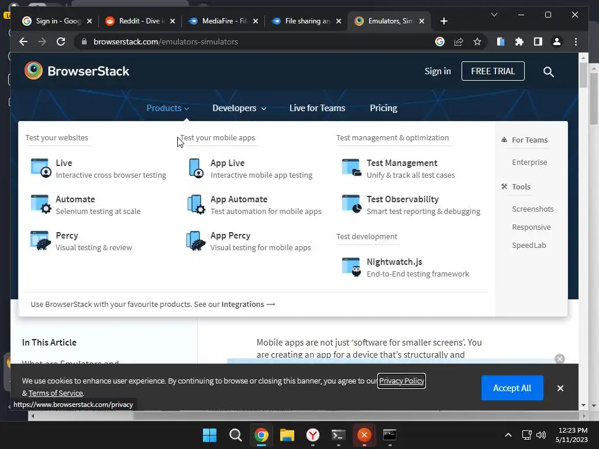Switch to the Reddit tab

(x=139, y=21)
